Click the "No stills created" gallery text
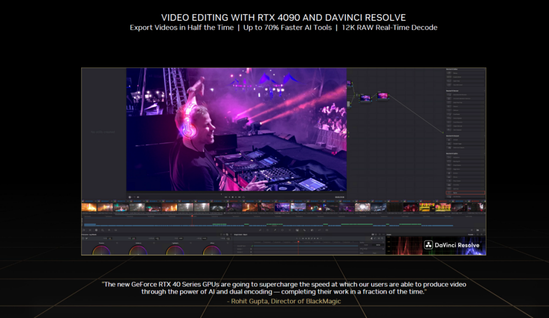 (x=103, y=132)
